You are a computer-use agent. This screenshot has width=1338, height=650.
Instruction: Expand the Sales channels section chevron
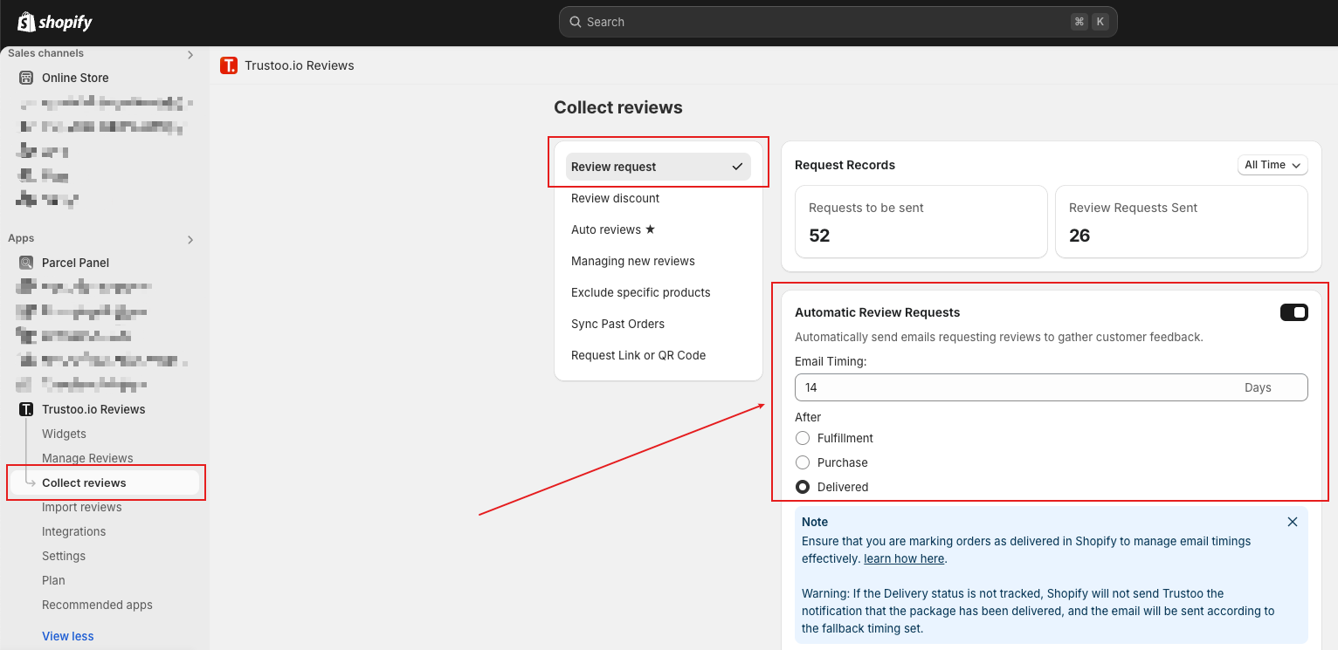coord(190,55)
